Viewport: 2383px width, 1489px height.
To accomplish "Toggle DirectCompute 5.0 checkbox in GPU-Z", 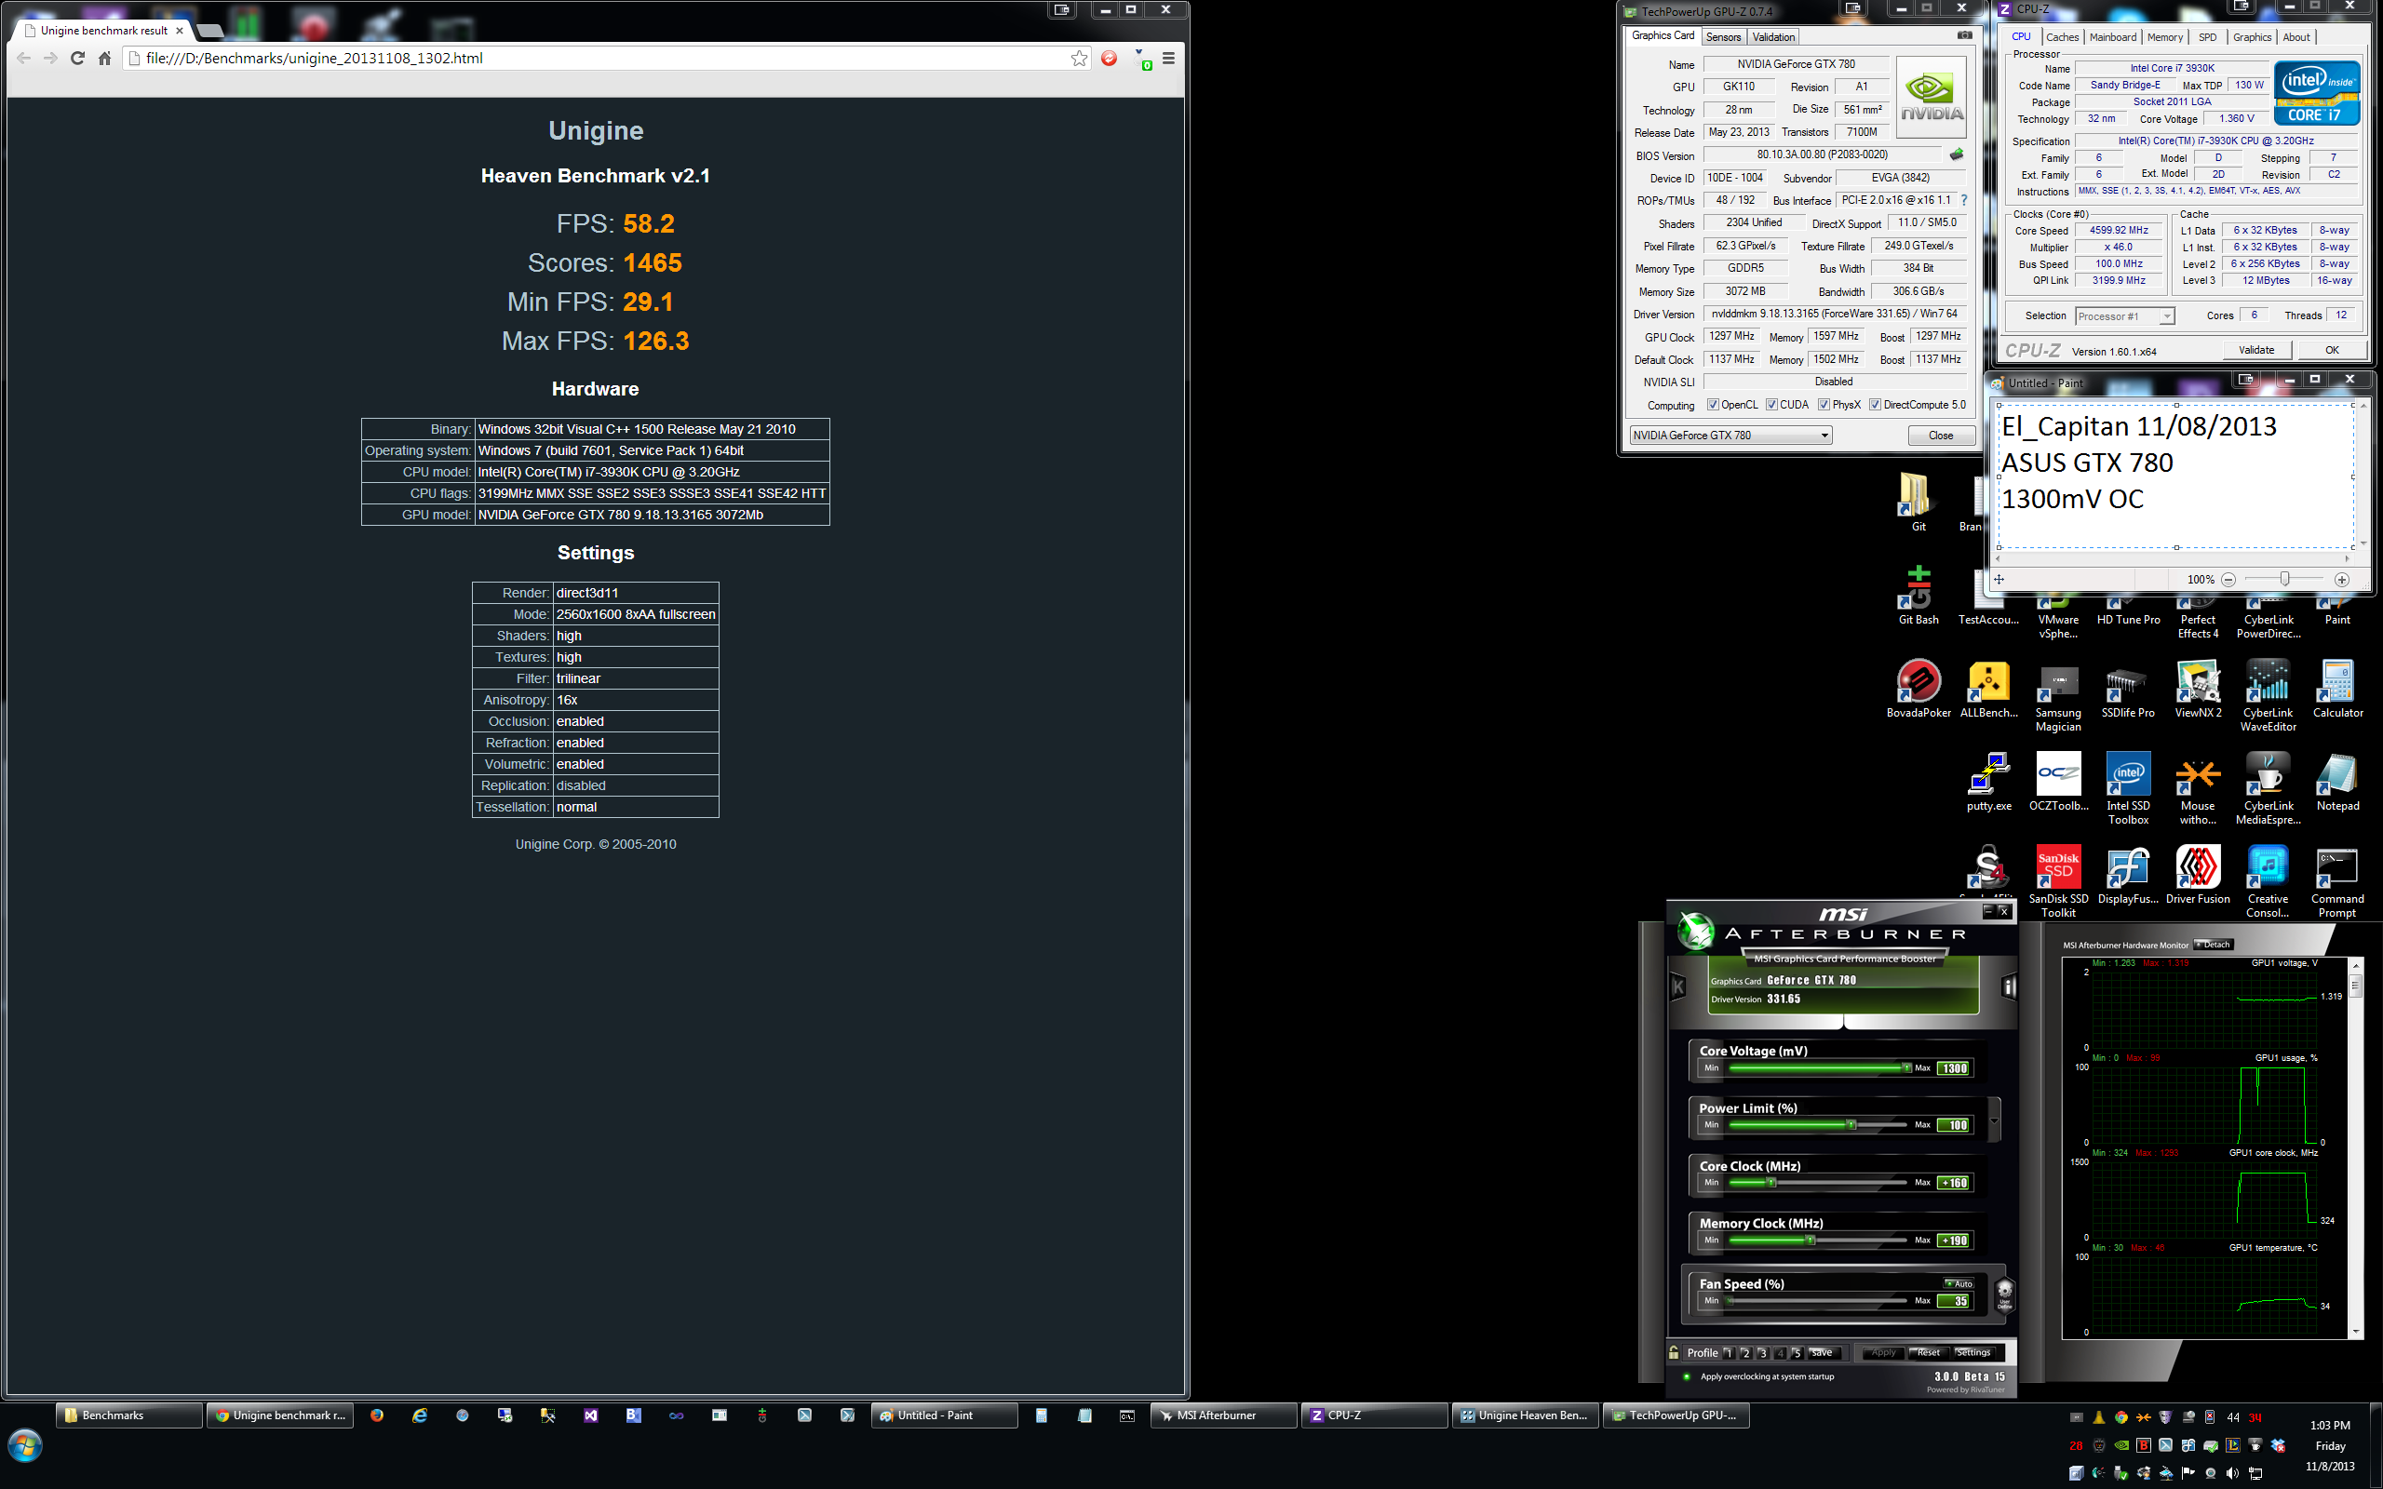I will 1875,405.
